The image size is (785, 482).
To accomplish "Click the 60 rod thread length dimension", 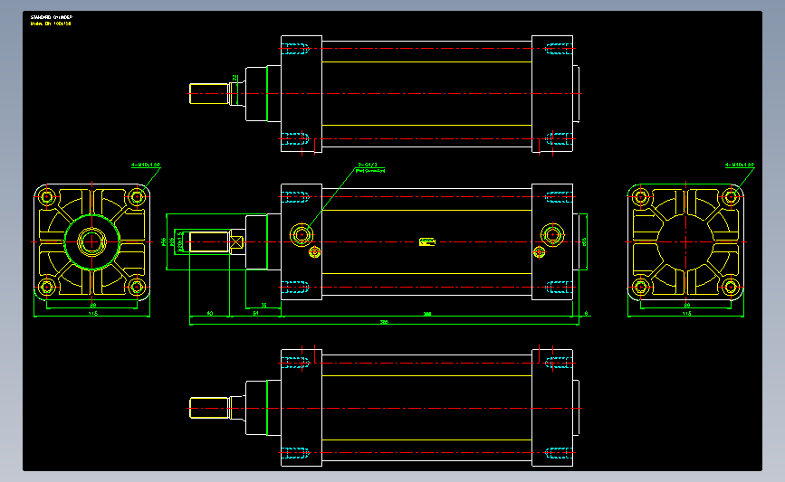I will point(210,313).
